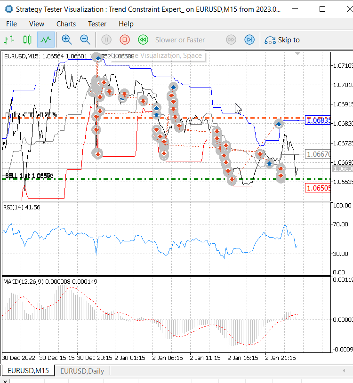Switch to the EURUSD,Daily tab

pos(82,371)
